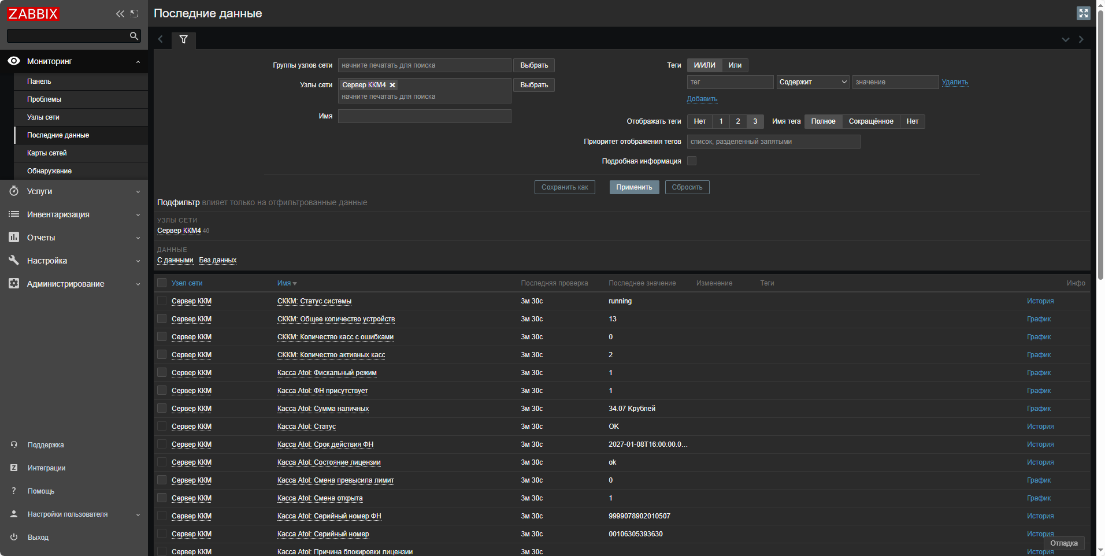Image resolution: width=1105 pixels, height=556 pixels.
Task: Select checkbox for СККМ: Статус системы row
Action: (162, 301)
